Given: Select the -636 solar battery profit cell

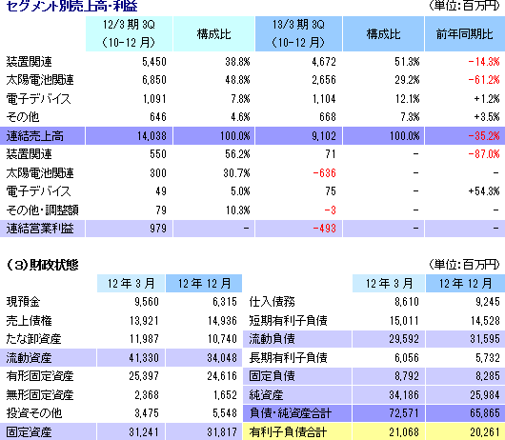Looking at the screenshot, I should (324, 173).
